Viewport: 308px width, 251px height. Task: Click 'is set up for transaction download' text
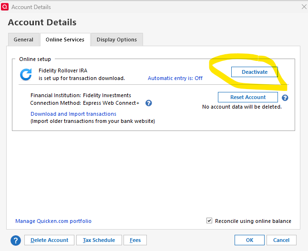pos(82,78)
